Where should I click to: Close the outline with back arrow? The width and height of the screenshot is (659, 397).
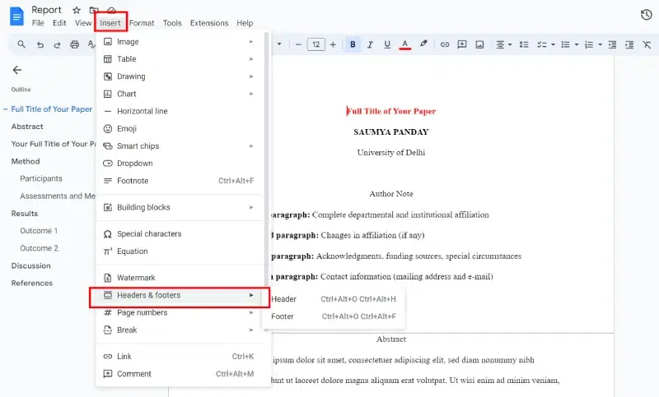click(16, 70)
